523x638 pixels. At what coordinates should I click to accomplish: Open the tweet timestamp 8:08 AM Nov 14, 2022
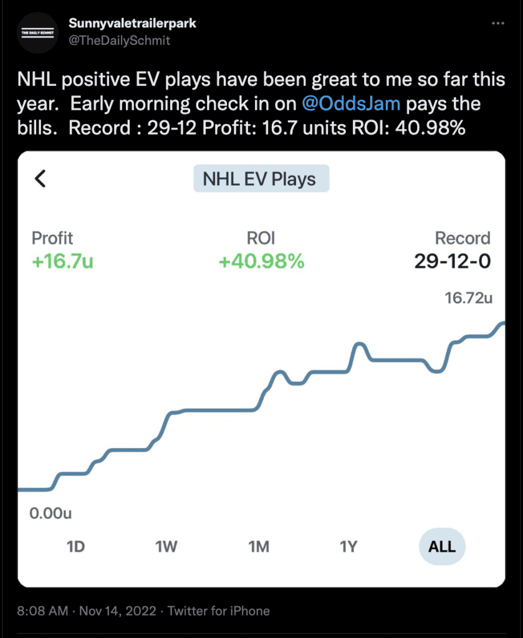point(86,611)
